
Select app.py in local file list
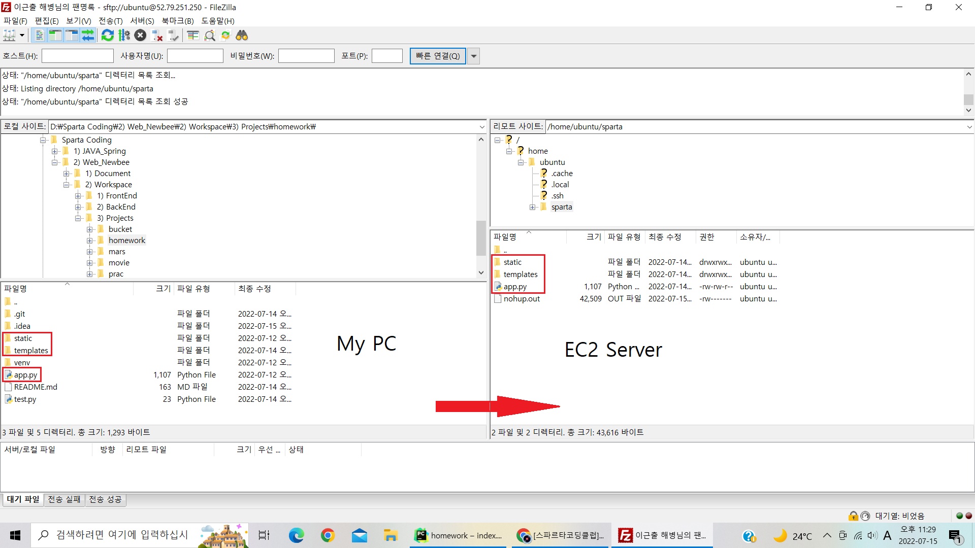tap(25, 375)
